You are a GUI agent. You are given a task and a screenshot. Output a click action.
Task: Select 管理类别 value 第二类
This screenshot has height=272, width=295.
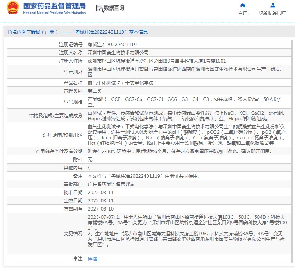point(95,91)
